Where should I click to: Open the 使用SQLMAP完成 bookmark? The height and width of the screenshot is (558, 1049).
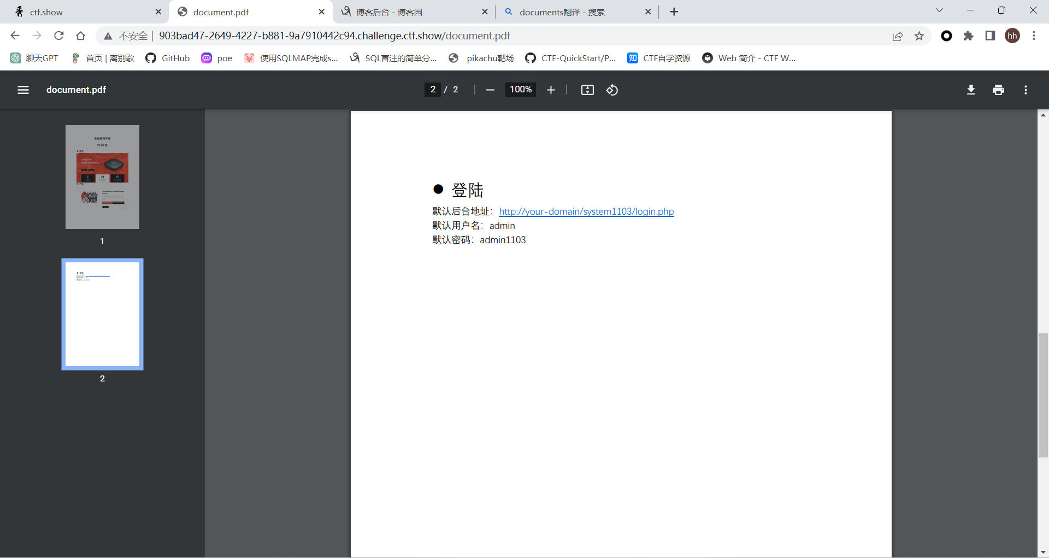click(x=291, y=58)
